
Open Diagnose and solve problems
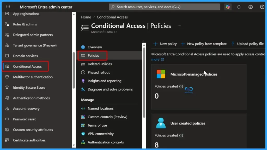(110, 89)
